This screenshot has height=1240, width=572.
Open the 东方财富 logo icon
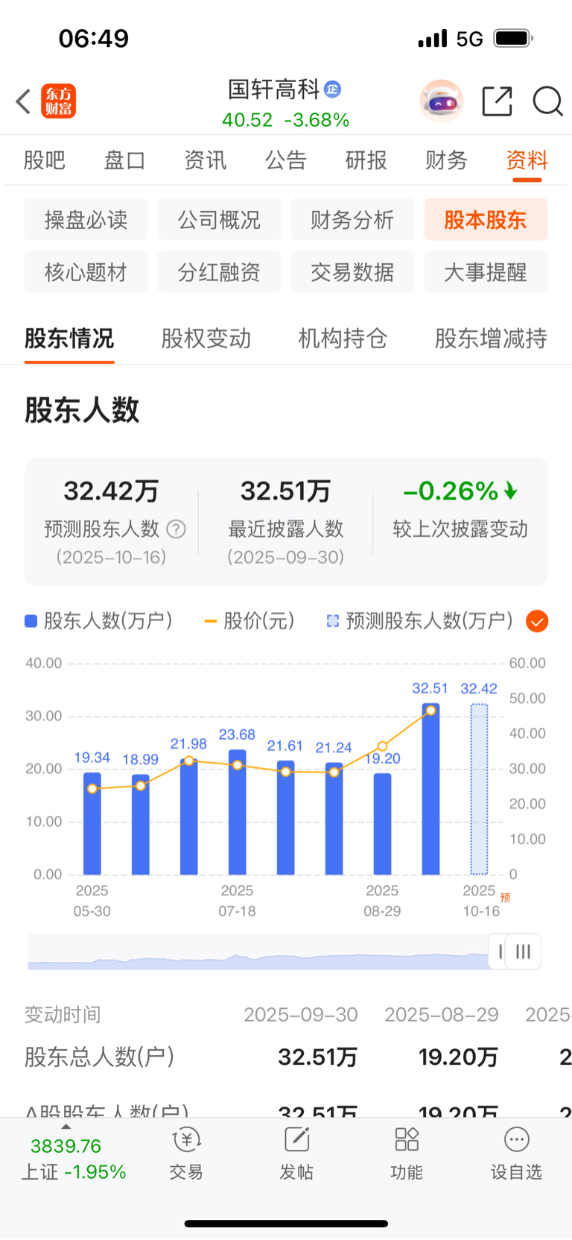point(59,101)
